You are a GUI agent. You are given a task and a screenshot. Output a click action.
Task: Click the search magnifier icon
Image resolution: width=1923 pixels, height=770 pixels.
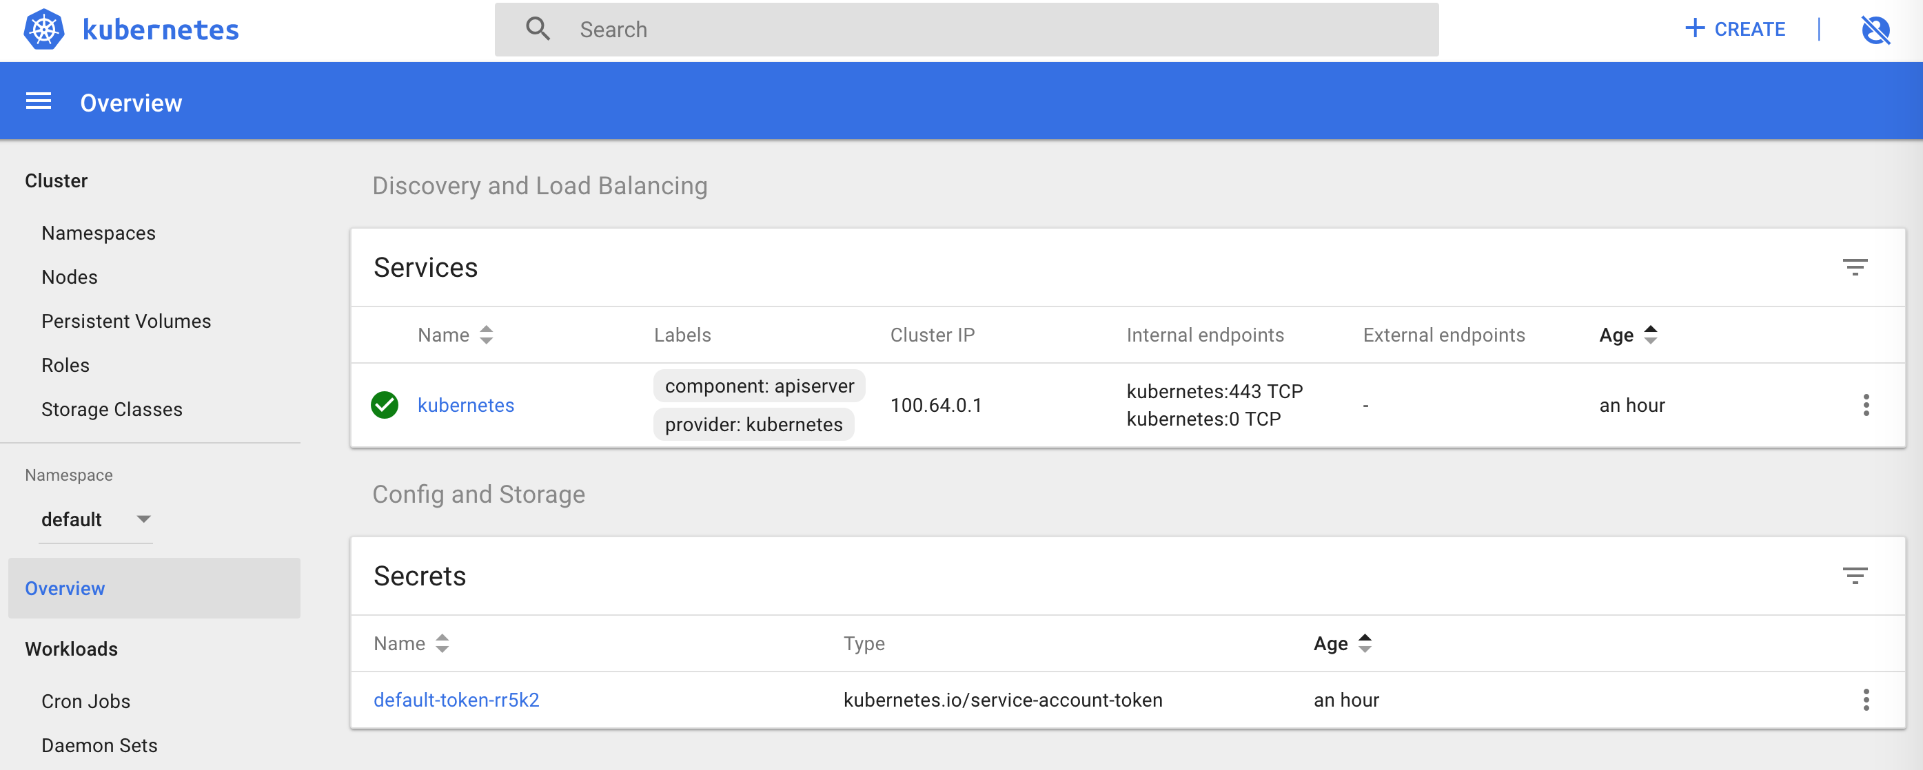pyautogui.click(x=538, y=29)
